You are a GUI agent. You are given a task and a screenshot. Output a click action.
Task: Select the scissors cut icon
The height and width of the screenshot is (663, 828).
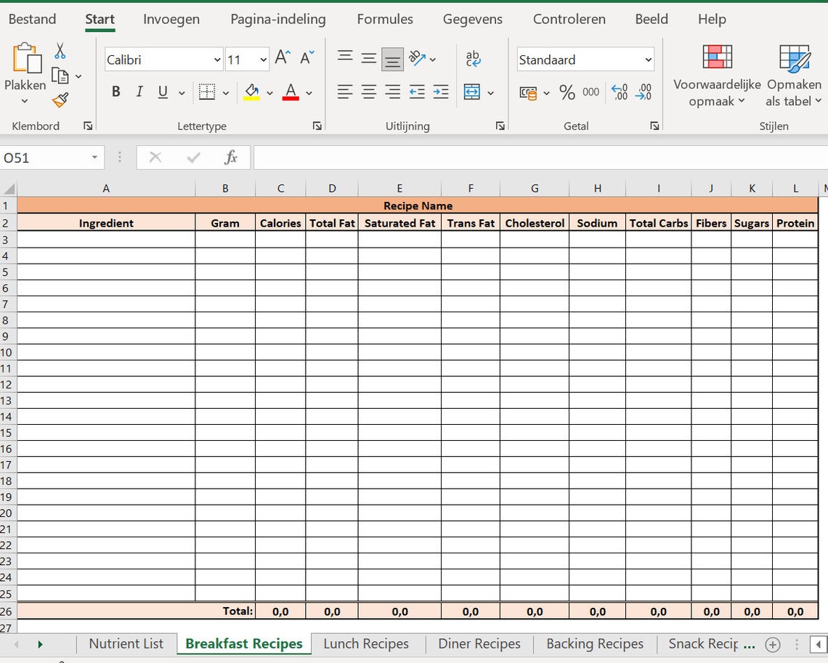[x=61, y=51]
